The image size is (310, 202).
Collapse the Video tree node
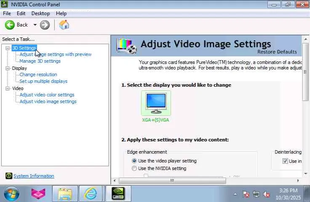coord(8,88)
